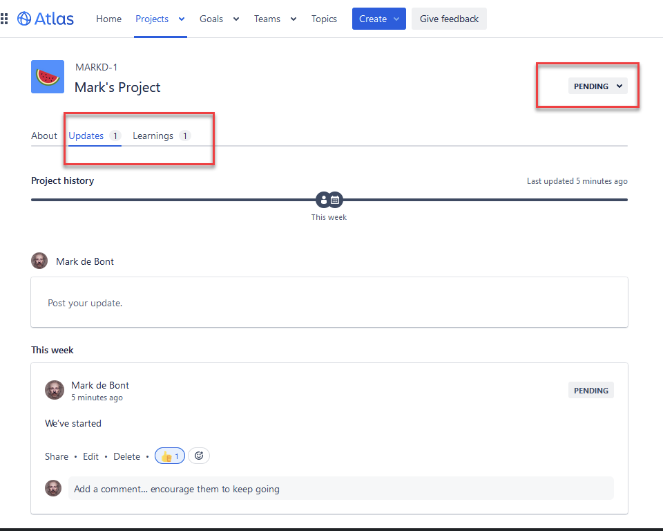Select Delete on the posted update
This screenshot has height=531, width=663.
[x=126, y=456]
